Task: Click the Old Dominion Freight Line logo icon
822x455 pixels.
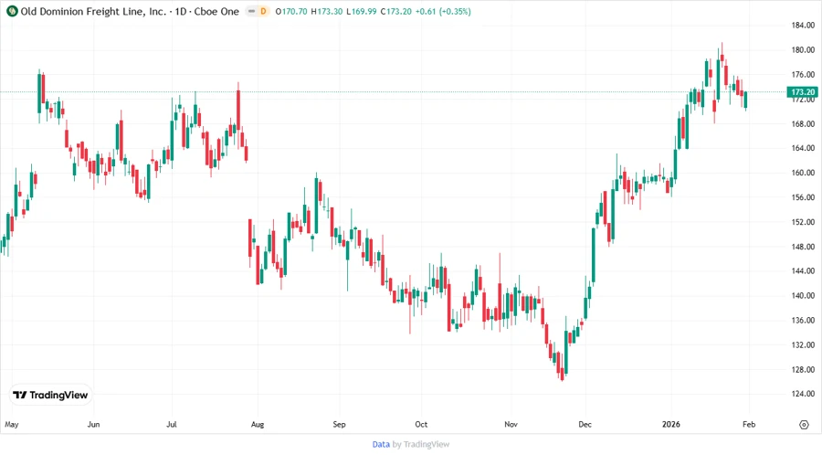Action: 12,11
